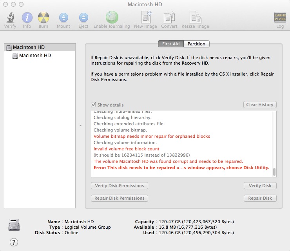
Task: Click the Capacity value 120.47 GB
Action: click(196, 222)
